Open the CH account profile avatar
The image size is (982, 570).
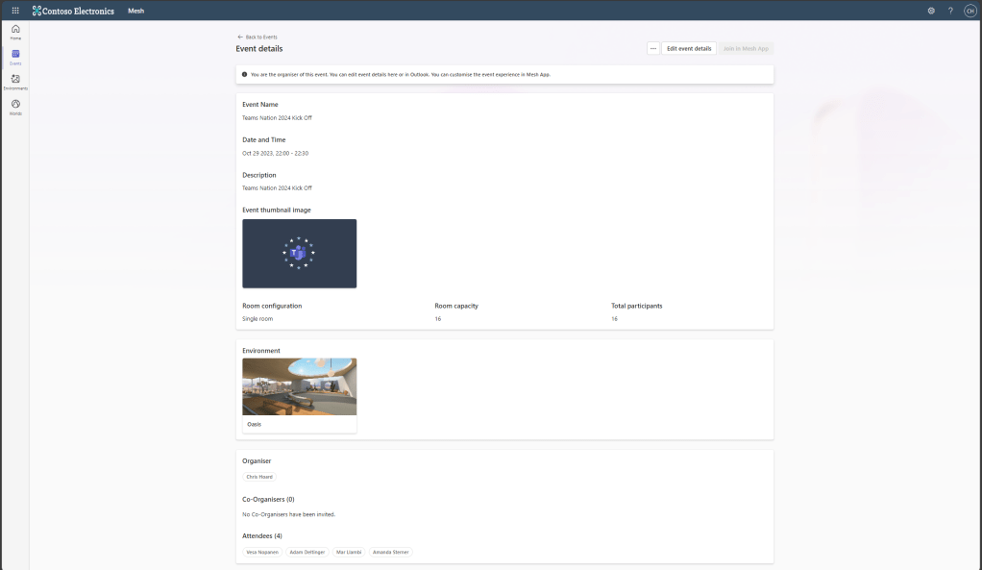(970, 11)
